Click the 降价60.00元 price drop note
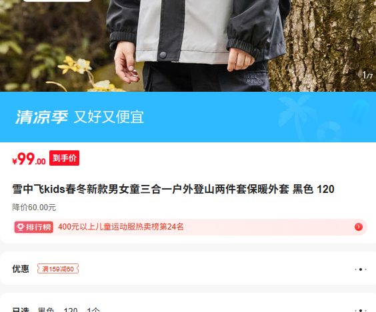This screenshot has width=376, height=312. (x=34, y=208)
